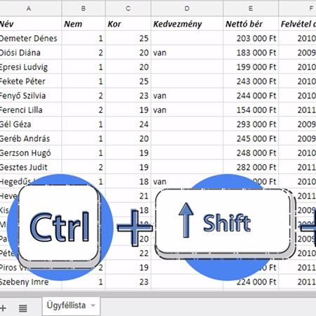This screenshot has height=316, width=316.
Task: Click the Nem header cell
Action: (x=84, y=24)
